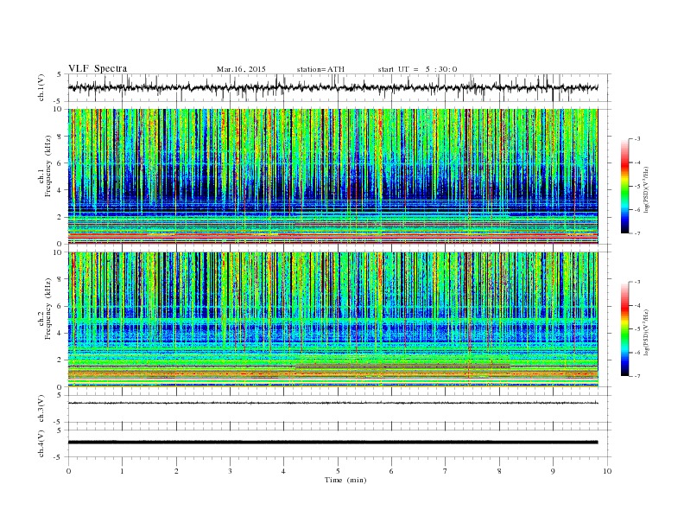Select the "start UT = 5:30:0" text
Screen dimensions: 684x529
pos(417,69)
